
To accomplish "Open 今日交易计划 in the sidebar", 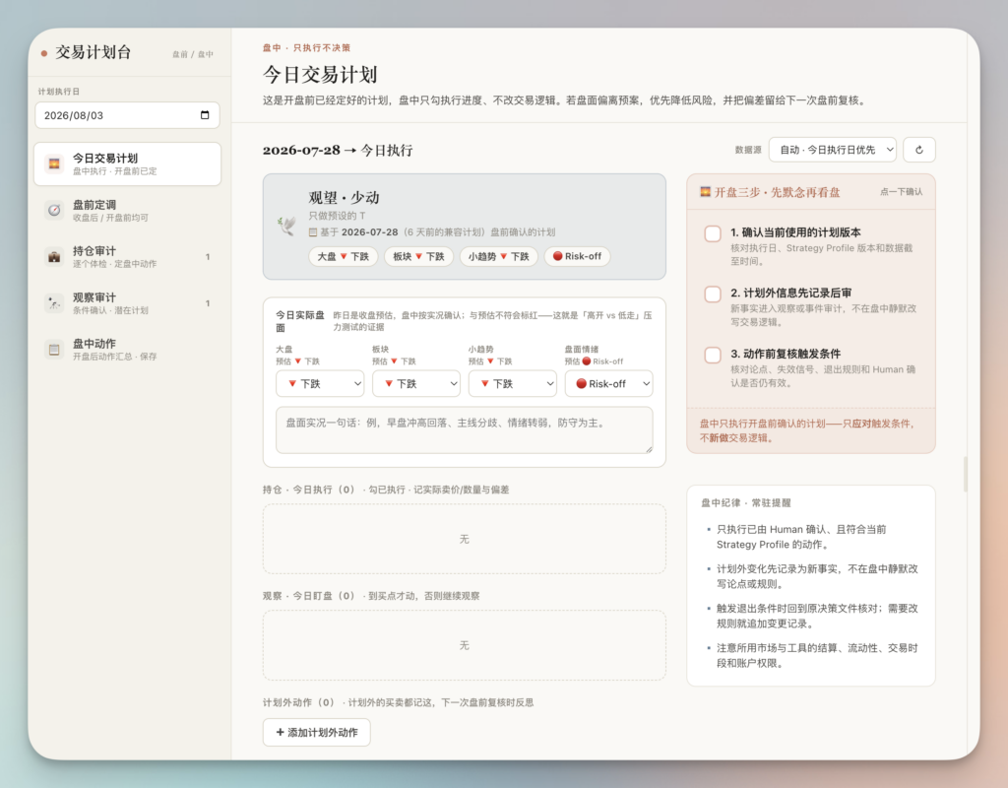I will [127, 164].
